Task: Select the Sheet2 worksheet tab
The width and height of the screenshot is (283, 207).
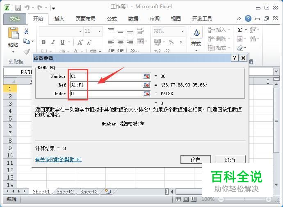Action: 65,191
